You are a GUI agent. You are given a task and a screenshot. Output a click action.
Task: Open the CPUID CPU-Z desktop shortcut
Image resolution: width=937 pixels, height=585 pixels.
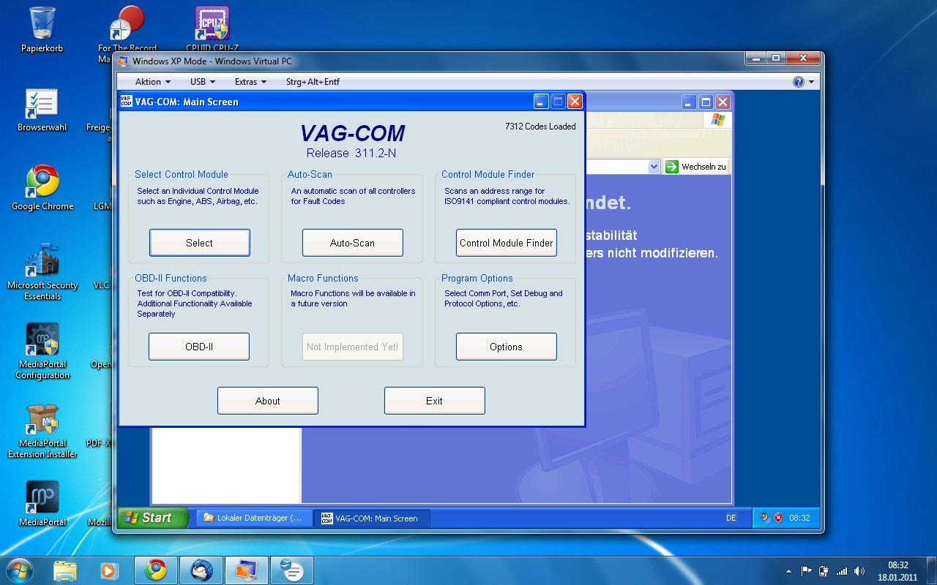coord(212,29)
